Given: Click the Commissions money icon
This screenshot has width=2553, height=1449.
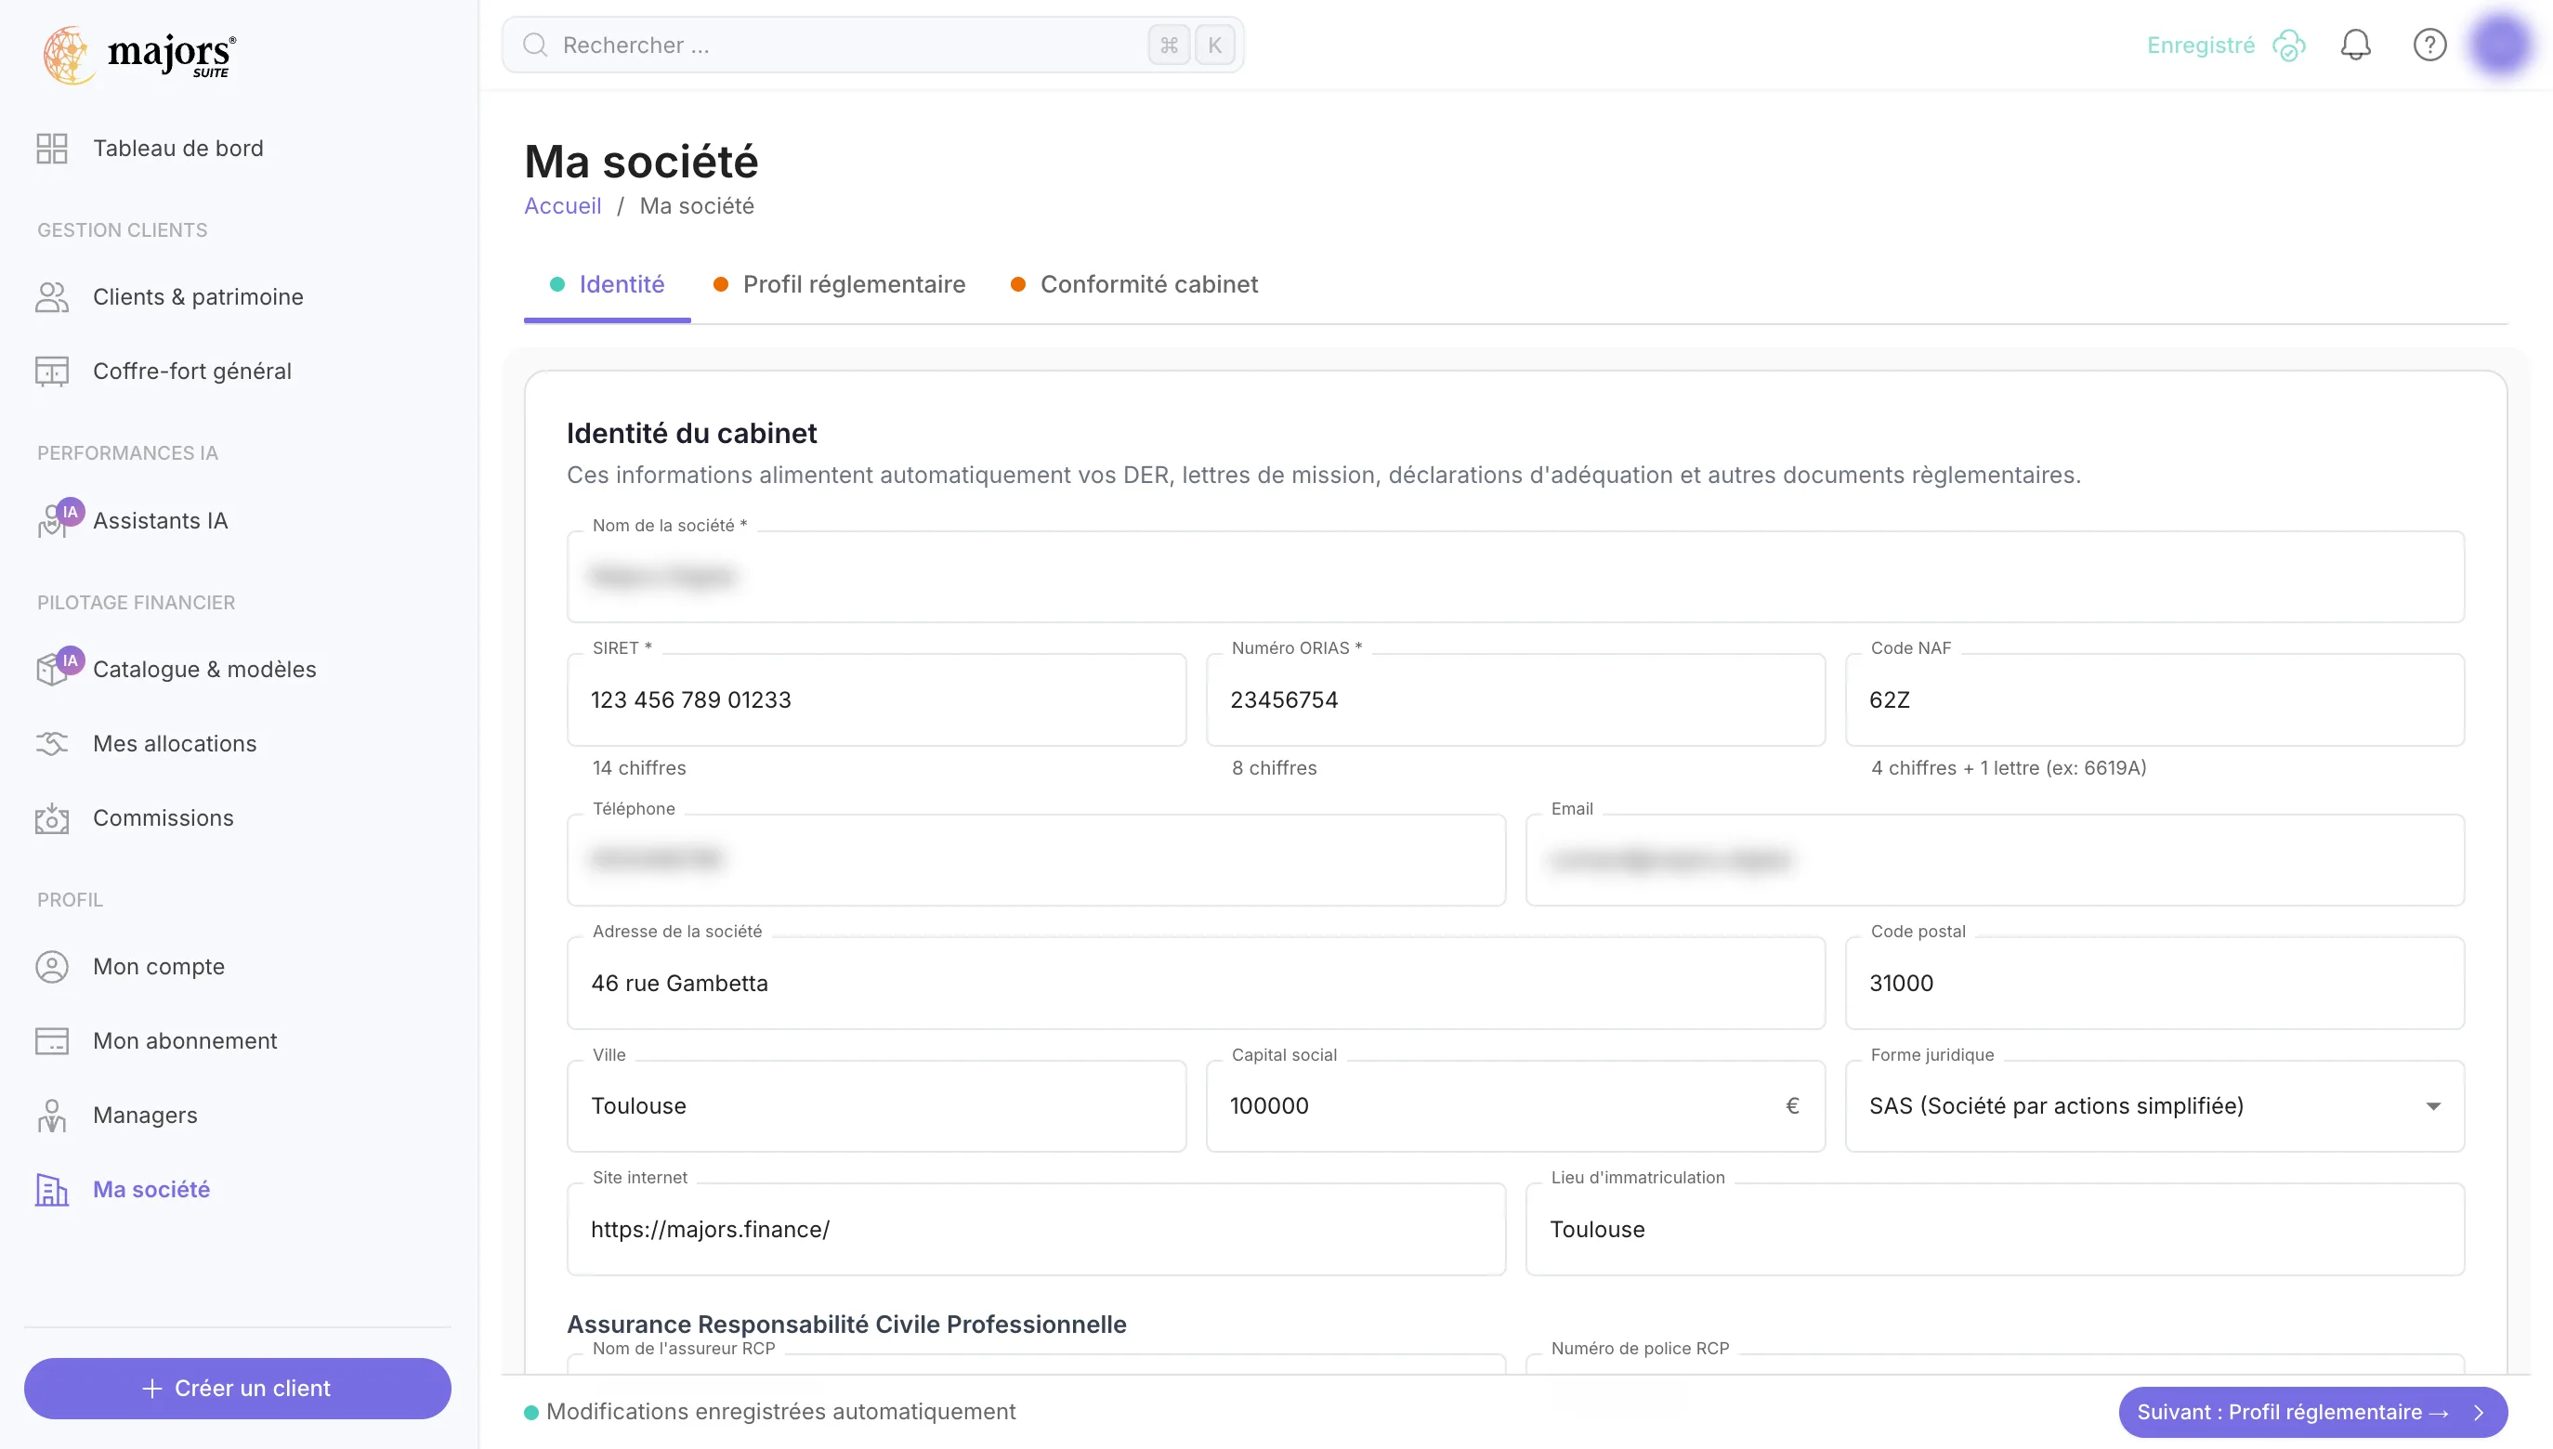Looking at the screenshot, I should click(52, 818).
